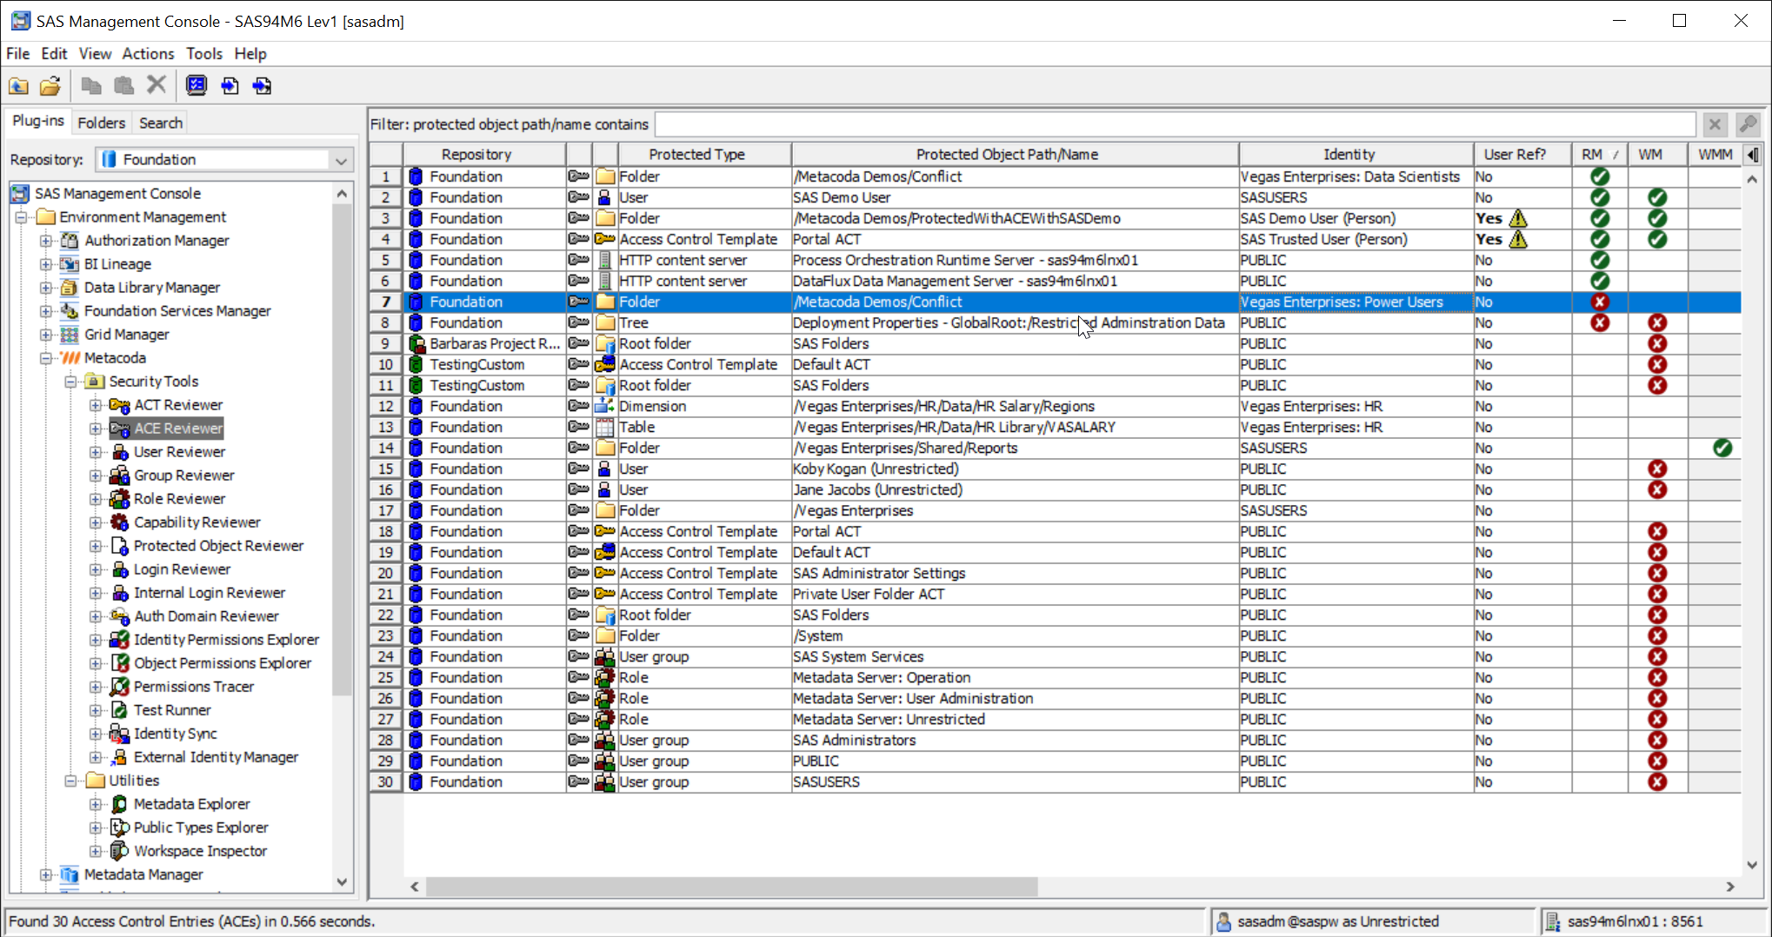1772x937 pixels.
Task: Expand Foundation Services Manager node
Action: click(46, 311)
